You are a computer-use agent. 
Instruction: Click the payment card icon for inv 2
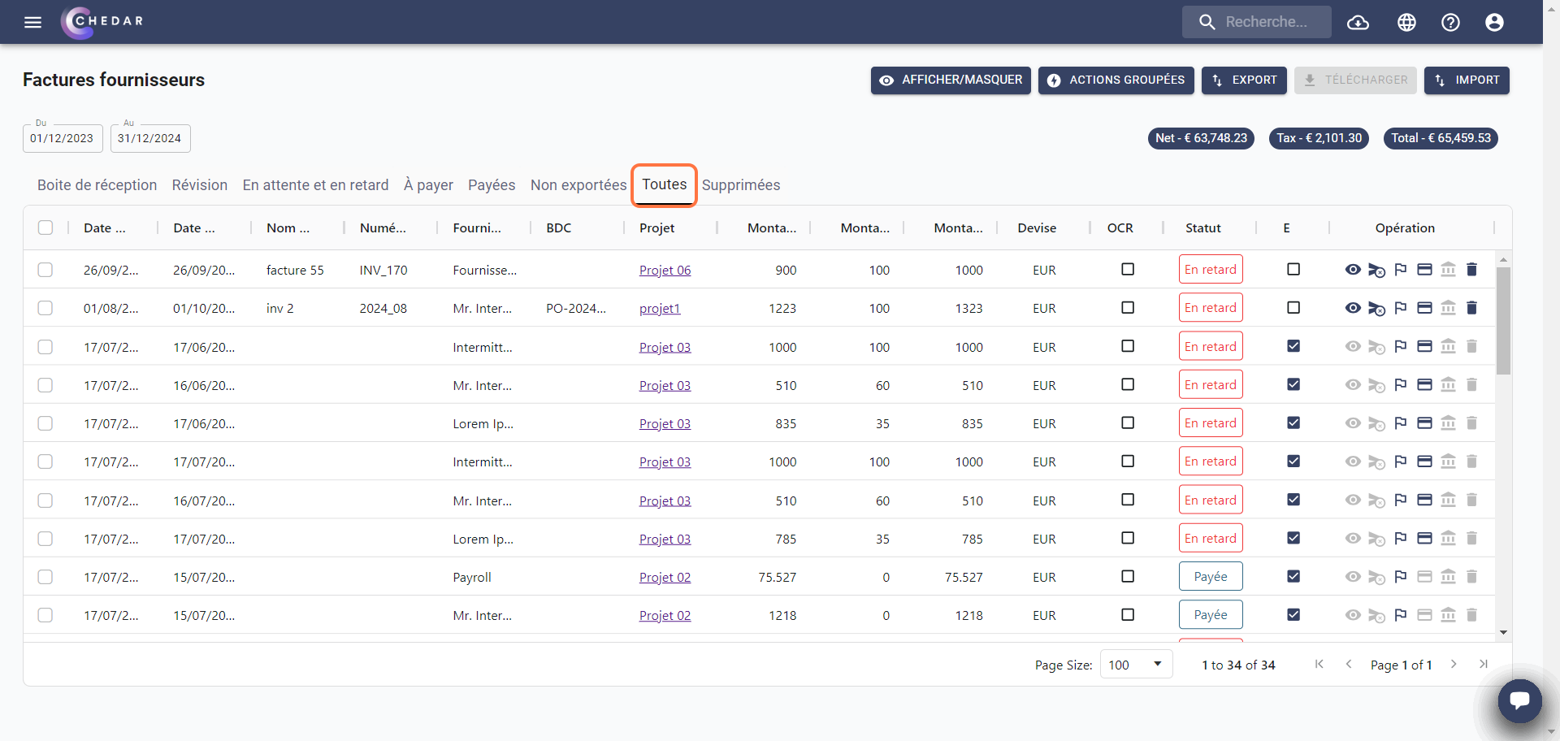pos(1424,308)
